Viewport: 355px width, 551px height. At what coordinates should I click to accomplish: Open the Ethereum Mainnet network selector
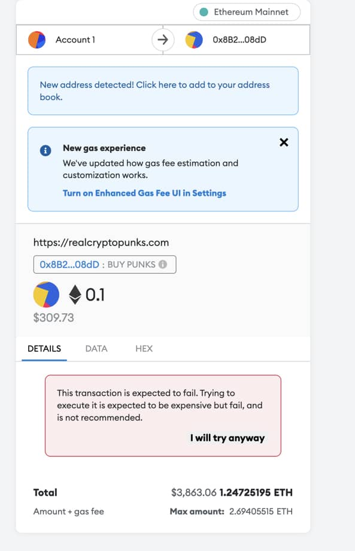click(x=247, y=12)
